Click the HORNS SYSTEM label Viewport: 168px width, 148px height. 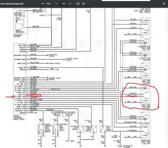point(54,63)
